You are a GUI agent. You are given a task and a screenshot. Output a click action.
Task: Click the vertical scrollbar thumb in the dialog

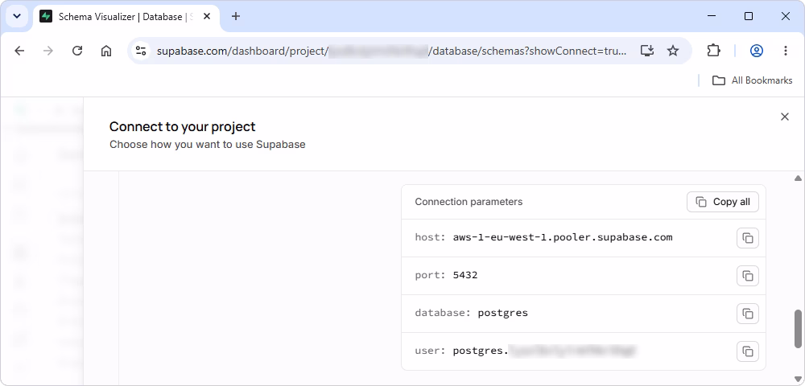click(798, 329)
